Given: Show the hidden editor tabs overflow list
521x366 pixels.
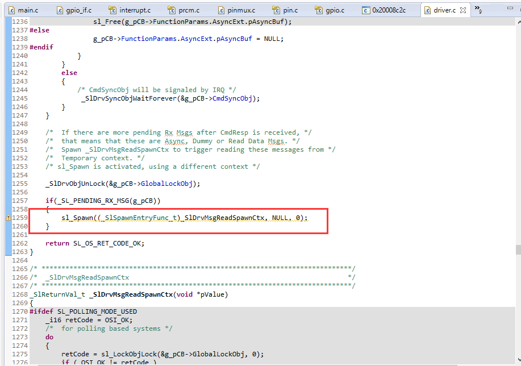Looking at the screenshot, I should (x=478, y=10).
